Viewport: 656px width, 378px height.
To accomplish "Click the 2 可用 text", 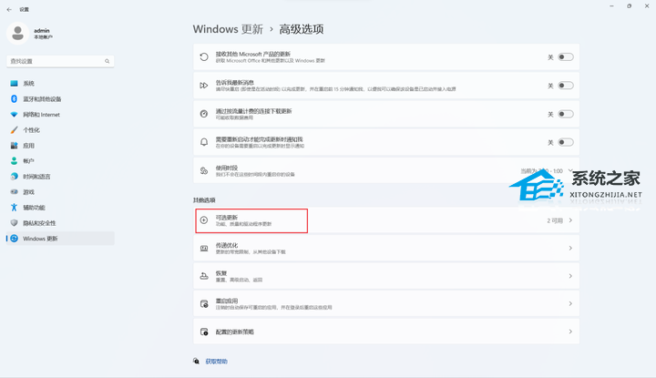I will [x=555, y=220].
